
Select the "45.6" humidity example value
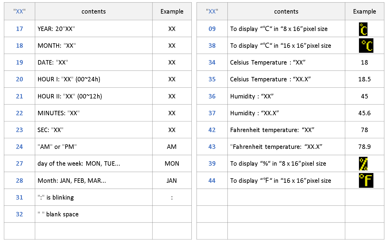365,113
